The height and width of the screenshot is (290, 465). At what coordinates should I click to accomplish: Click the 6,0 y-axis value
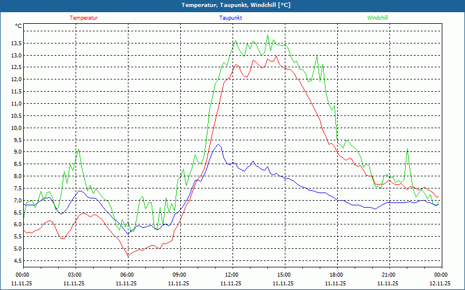[x=17, y=224]
